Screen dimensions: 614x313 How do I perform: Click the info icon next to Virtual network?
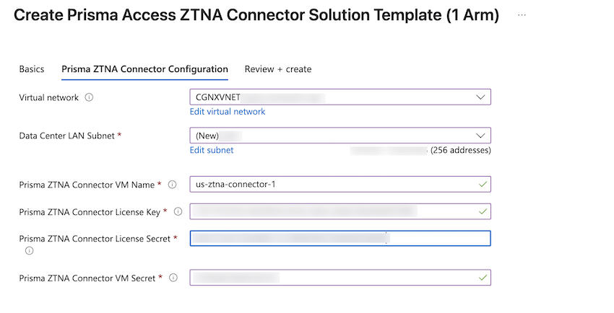(89, 97)
